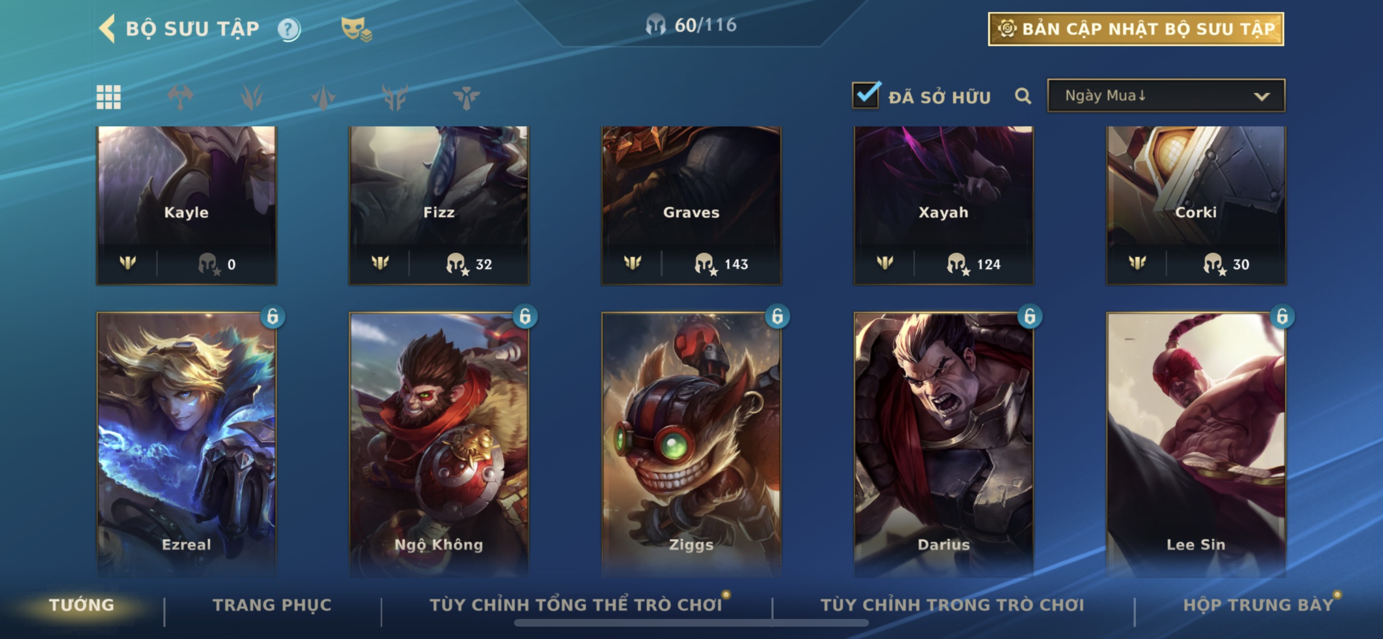This screenshot has width=1383, height=639.
Task: Select the all-champions grid filter icon
Action: click(109, 97)
